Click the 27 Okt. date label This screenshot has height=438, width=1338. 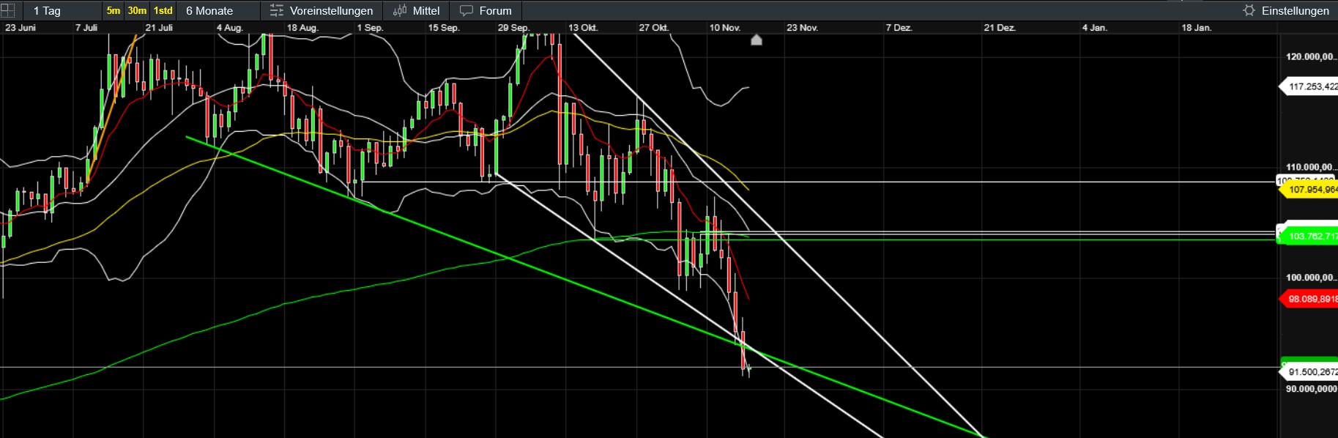point(653,28)
